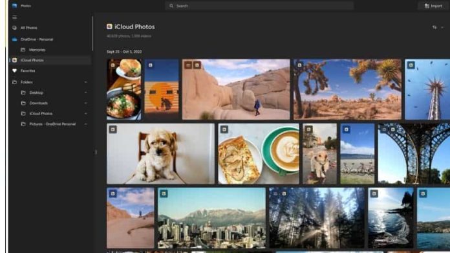Click the sort order icon
The height and width of the screenshot is (253, 450).
[x=434, y=27]
